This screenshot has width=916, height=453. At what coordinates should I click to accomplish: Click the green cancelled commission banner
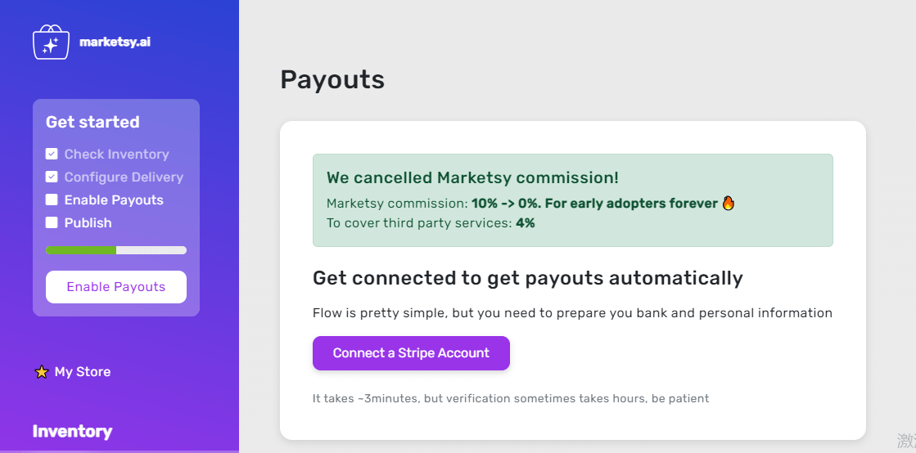coord(572,200)
